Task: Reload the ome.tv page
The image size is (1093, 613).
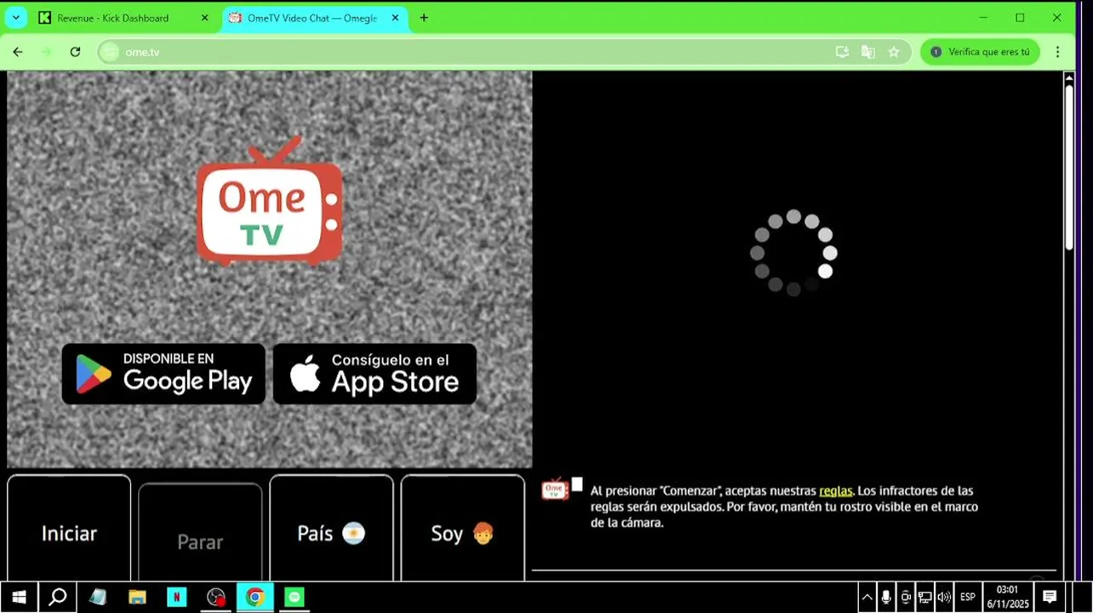Action: coord(75,52)
